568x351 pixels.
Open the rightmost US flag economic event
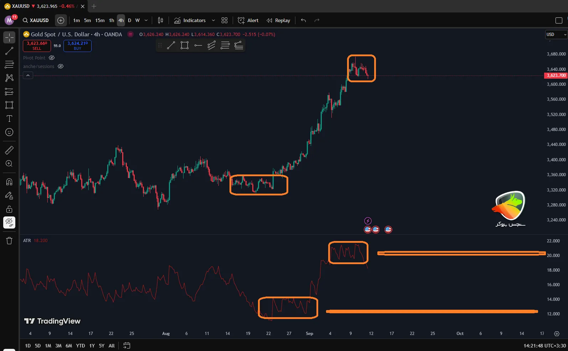(x=388, y=230)
